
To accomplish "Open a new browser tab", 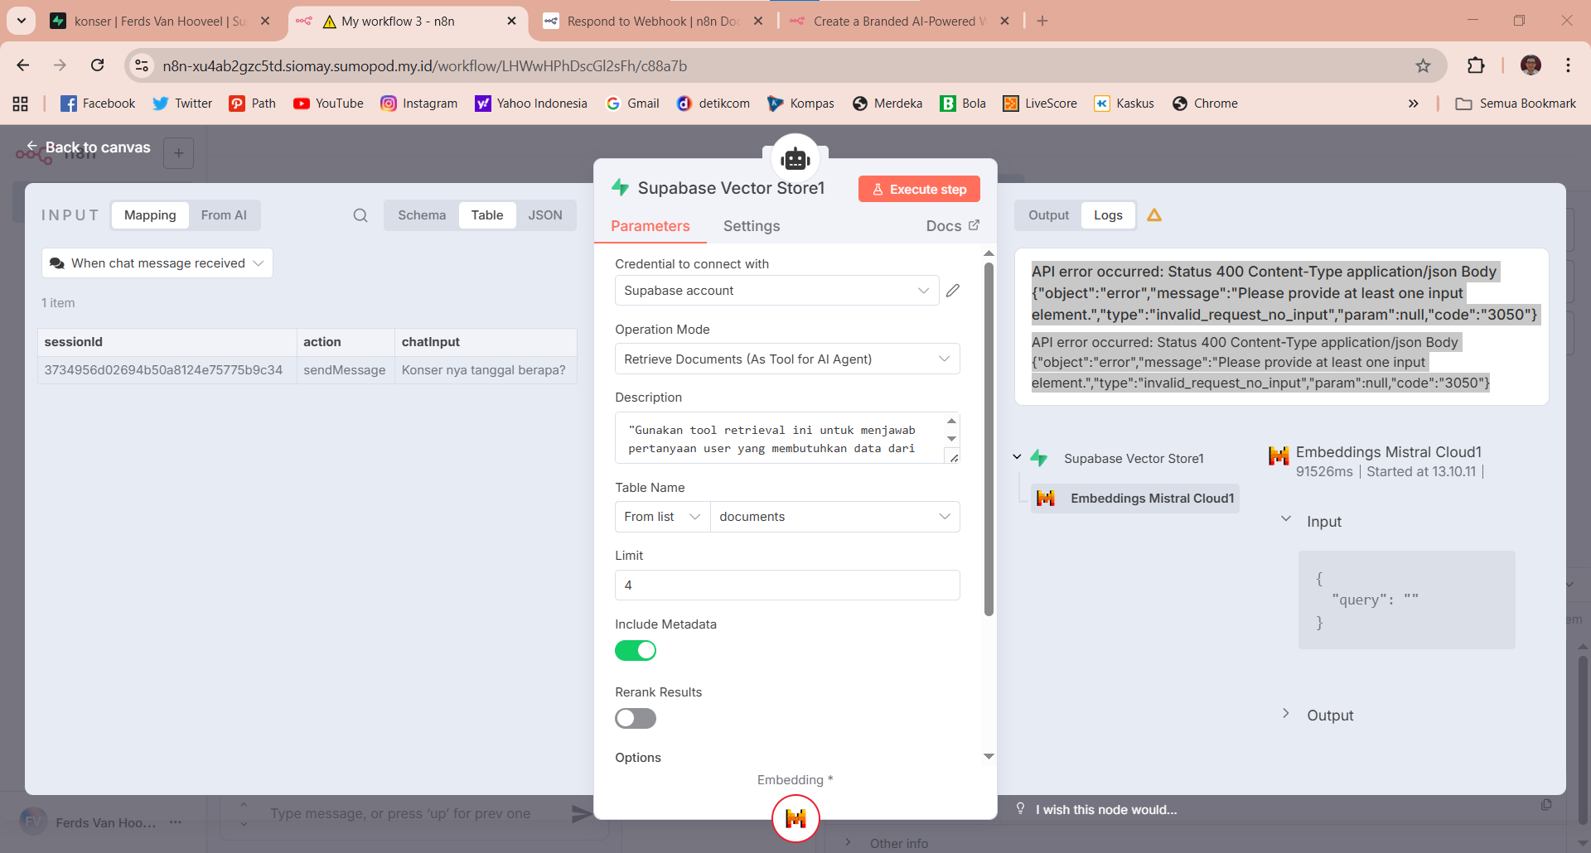I will (1042, 21).
